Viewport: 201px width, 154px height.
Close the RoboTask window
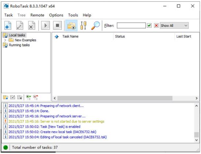(x=192, y=6)
